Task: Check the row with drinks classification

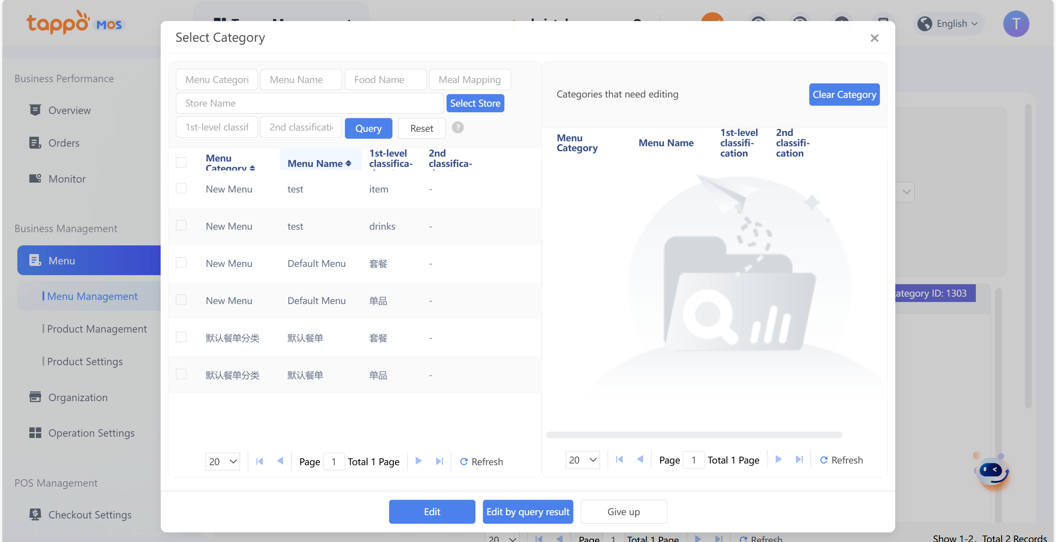Action: tap(181, 226)
